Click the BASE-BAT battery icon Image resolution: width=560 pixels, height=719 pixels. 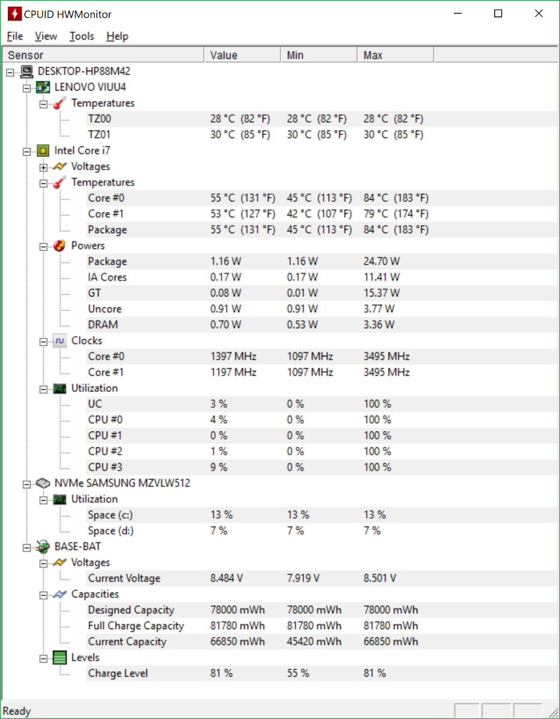[43, 546]
